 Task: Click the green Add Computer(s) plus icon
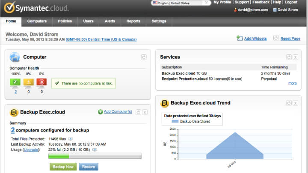pyautogui.click(x=100, y=111)
